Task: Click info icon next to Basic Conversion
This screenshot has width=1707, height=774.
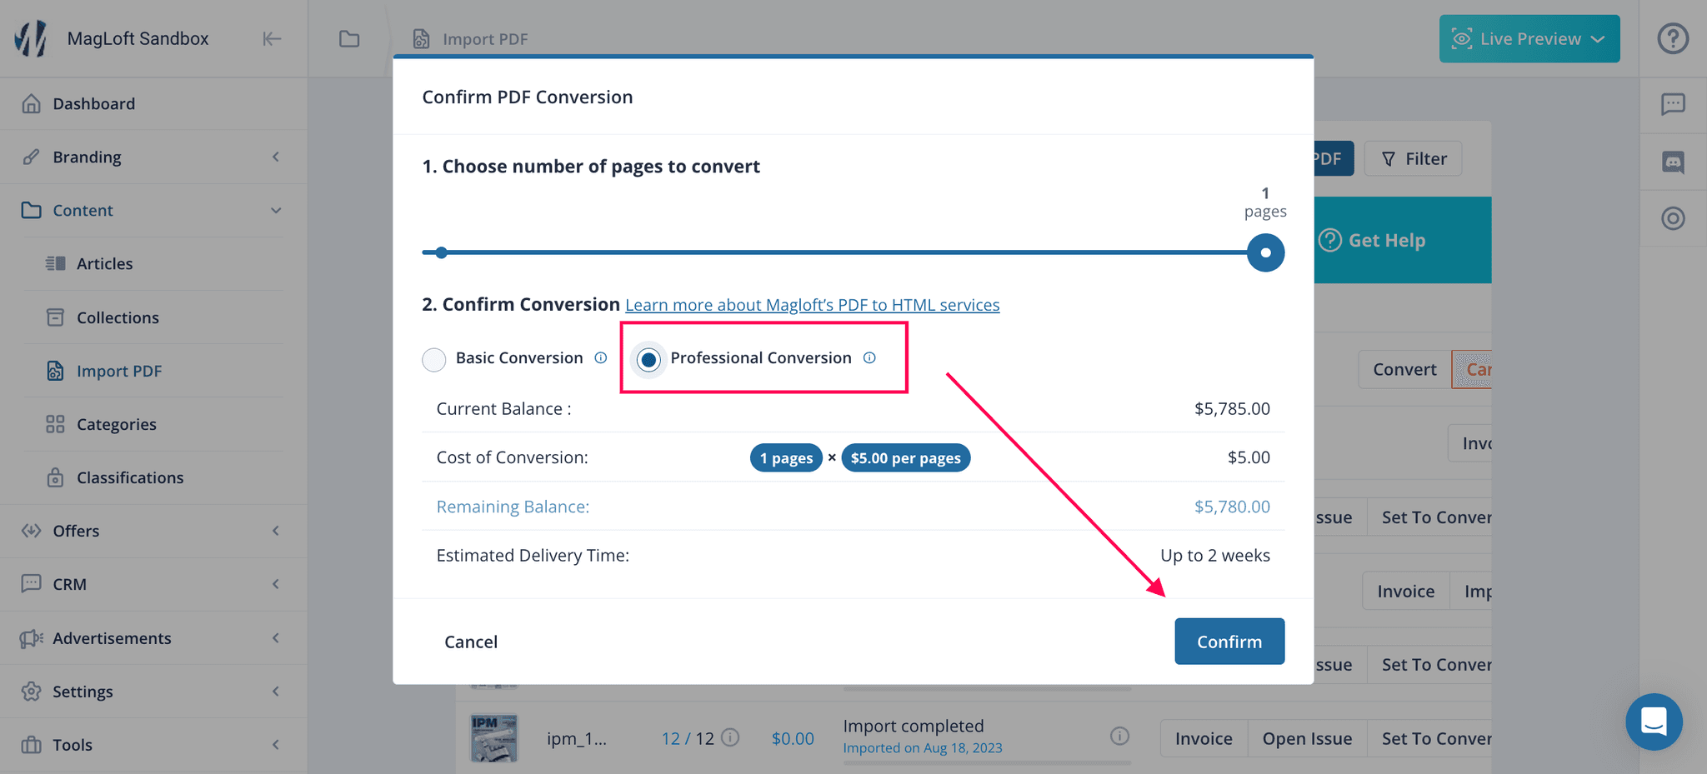Action: click(x=600, y=358)
